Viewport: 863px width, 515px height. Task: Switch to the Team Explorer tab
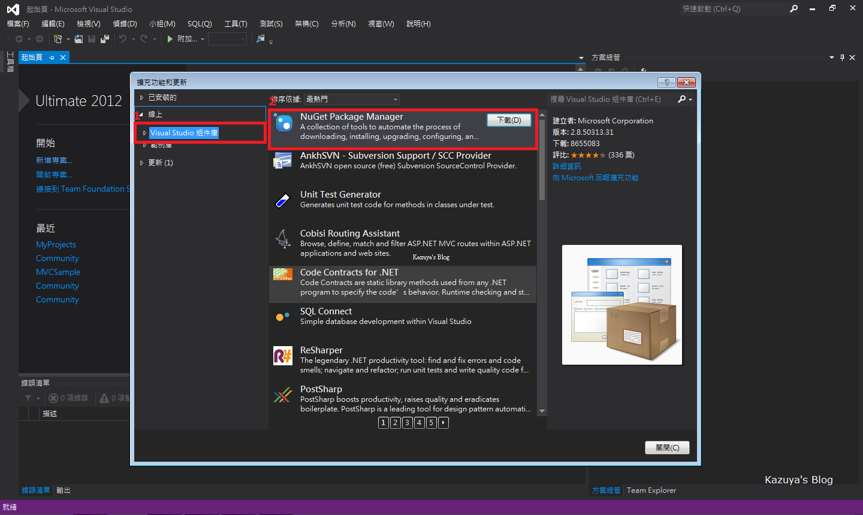click(x=651, y=490)
